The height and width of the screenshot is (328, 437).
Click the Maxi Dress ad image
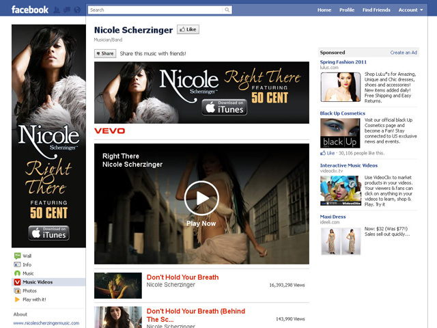tap(341, 241)
